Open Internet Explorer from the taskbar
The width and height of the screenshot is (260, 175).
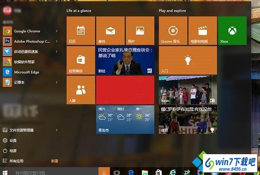tap(173, 173)
